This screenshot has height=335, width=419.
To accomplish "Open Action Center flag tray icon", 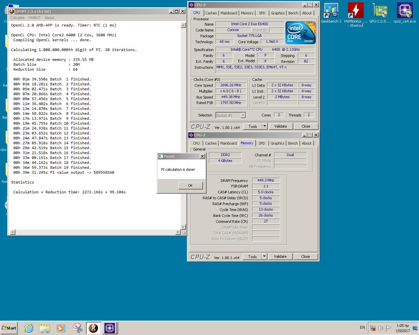I will click(x=388, y=328).
